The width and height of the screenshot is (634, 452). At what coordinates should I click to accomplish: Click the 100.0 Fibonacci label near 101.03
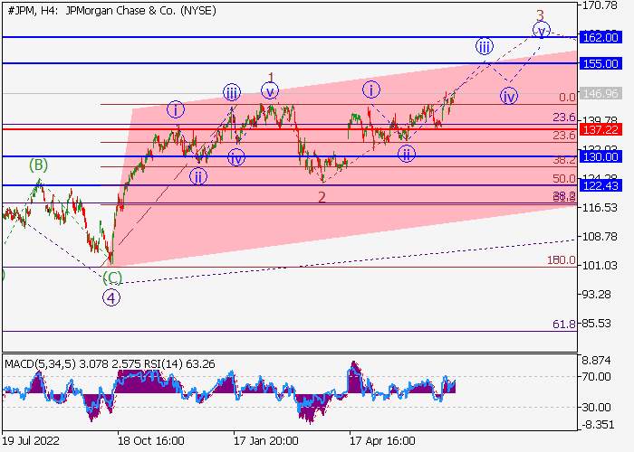click(562, 260)
